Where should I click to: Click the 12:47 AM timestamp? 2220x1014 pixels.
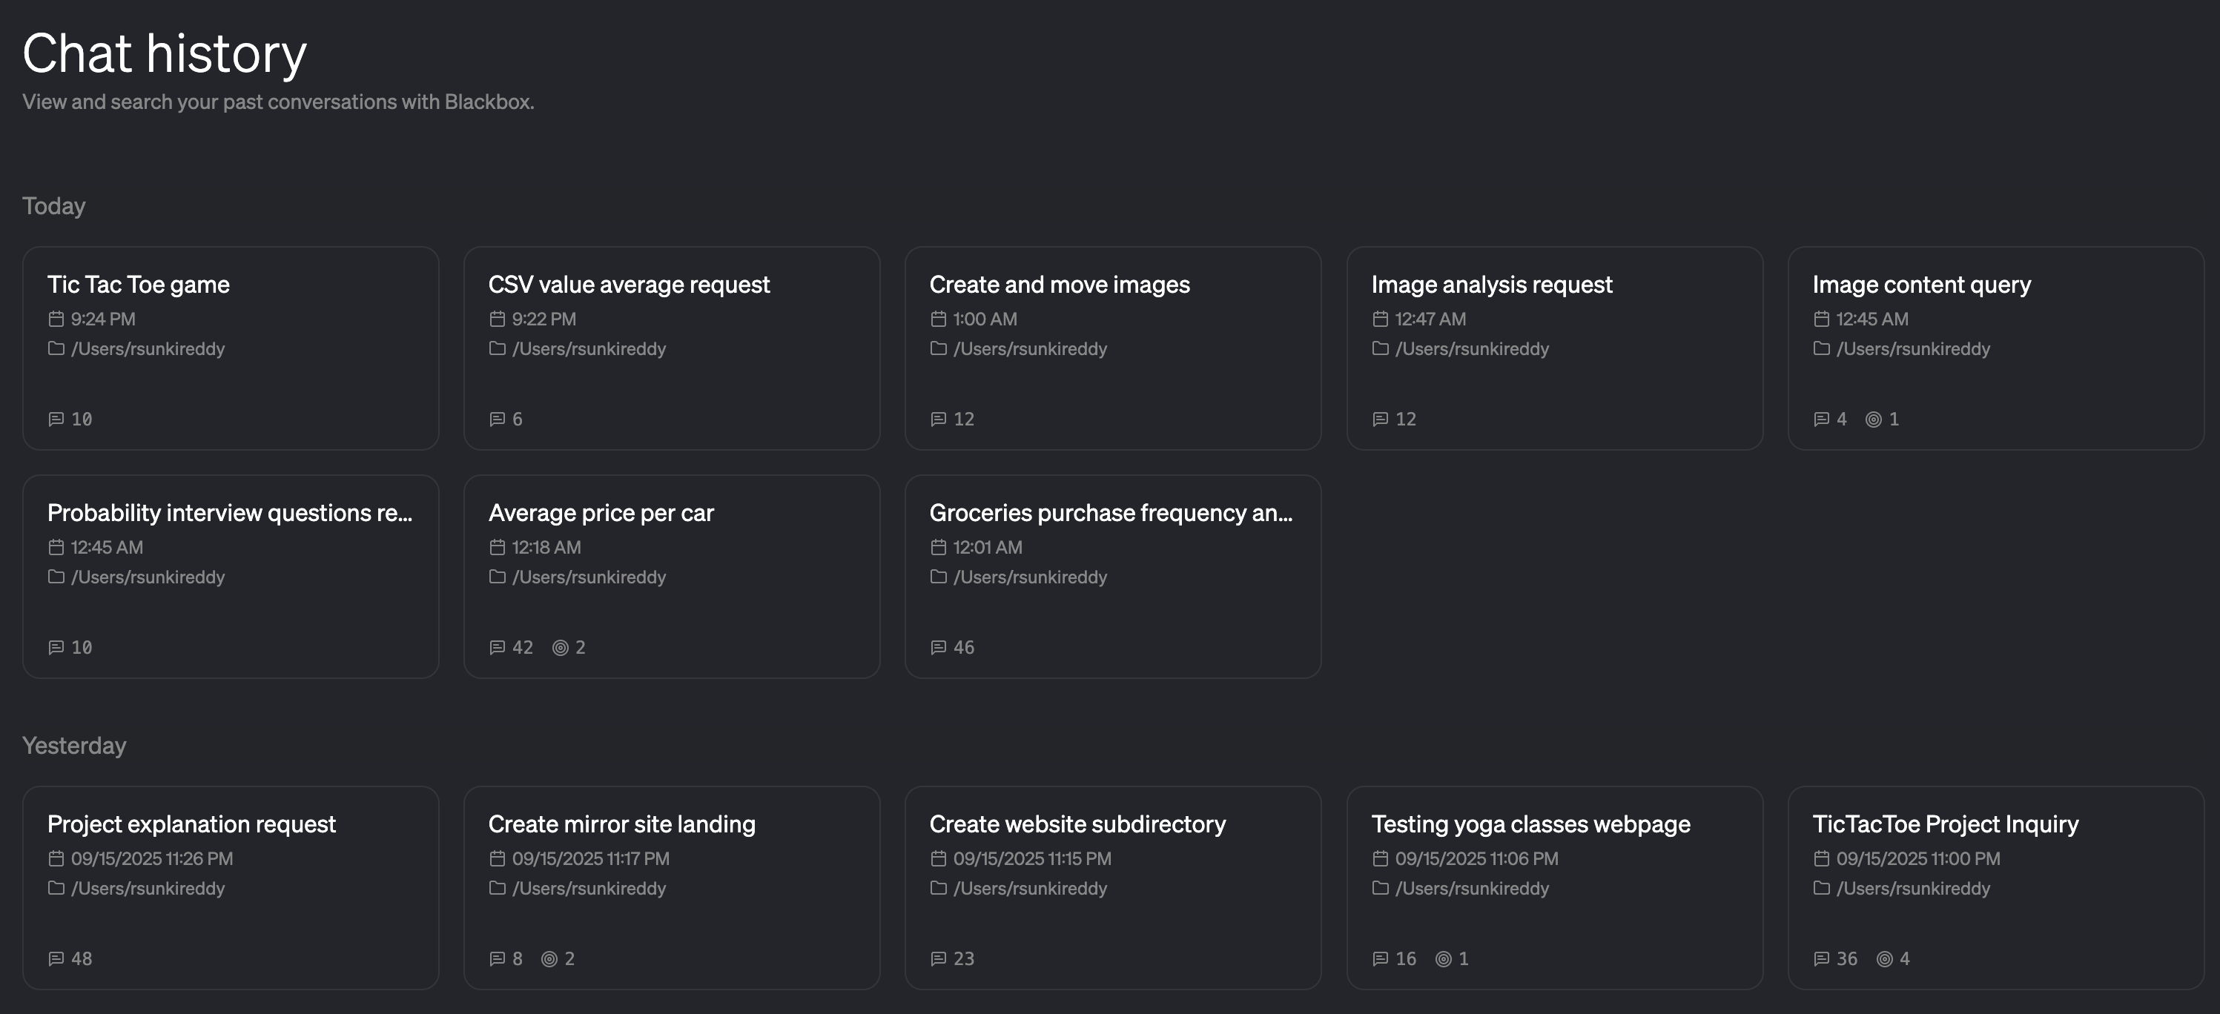point(1430,319)
